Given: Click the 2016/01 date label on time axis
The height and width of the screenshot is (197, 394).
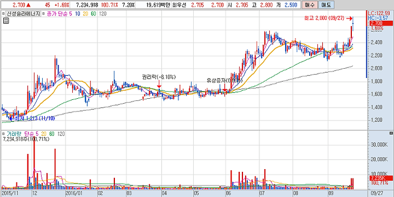Looking at the screenshot, I should pyautogui.click(x=74, y=193).
